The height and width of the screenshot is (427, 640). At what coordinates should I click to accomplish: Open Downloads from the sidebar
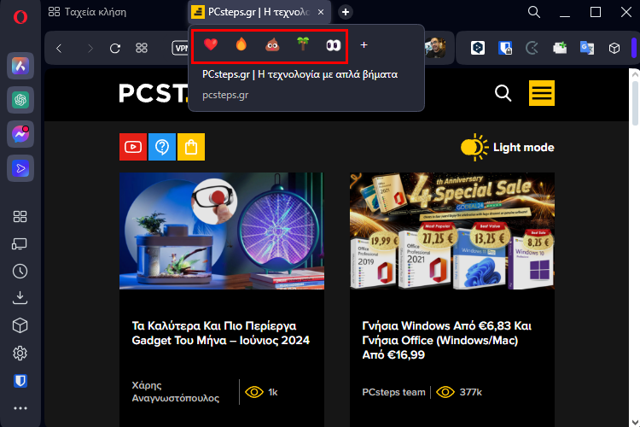click(x=20, y=298)
